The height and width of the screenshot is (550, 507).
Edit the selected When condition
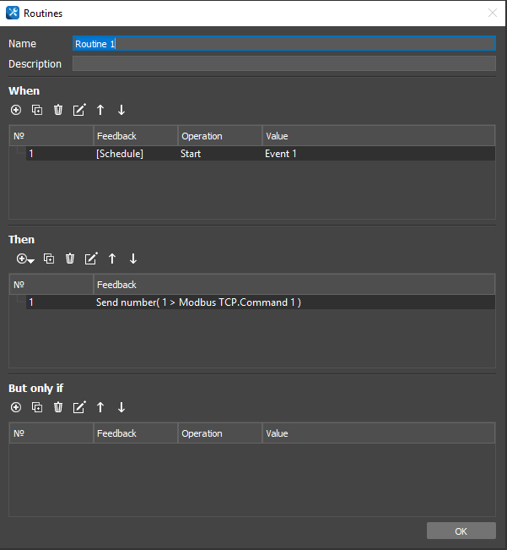pyautogui.click(x=79, y=110)
